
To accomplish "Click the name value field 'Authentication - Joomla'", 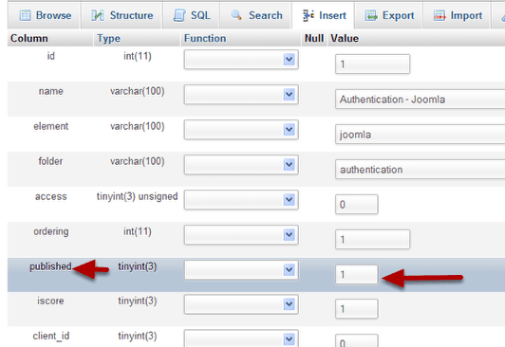I will 420,99.
